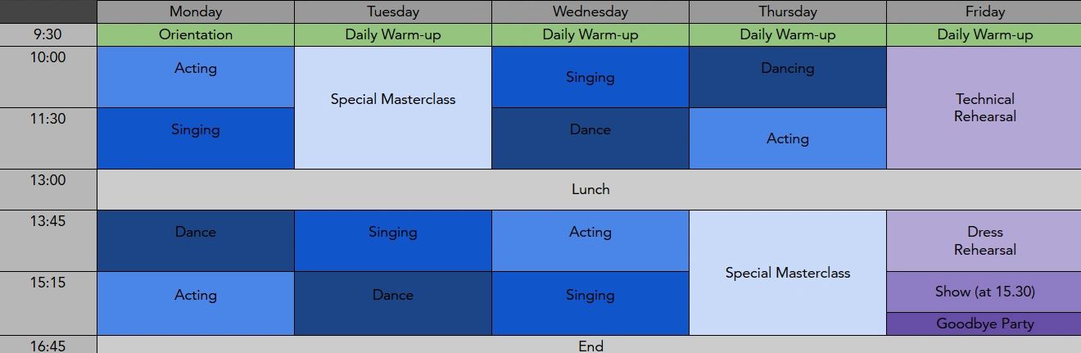Viewport: 1081px width, 353px height.
Task: Select Tuesday morning Special Masterclass block
Action: coord(393,107)
